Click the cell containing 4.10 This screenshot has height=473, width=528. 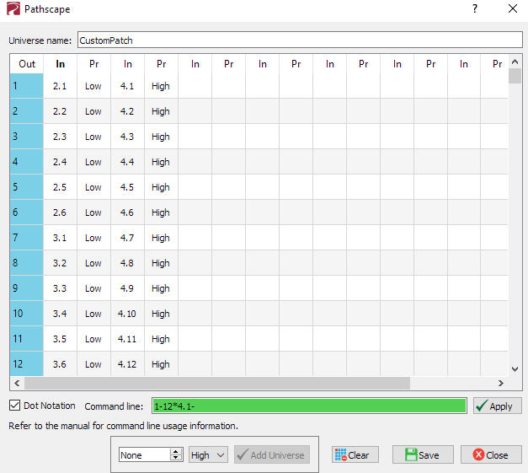pos(127,314)
